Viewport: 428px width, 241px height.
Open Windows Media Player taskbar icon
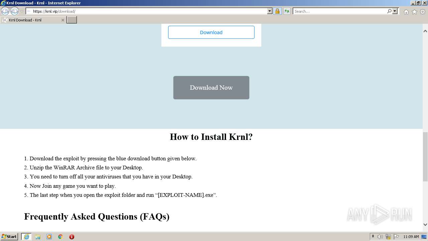pyautogui.click(x=49, y=237)
